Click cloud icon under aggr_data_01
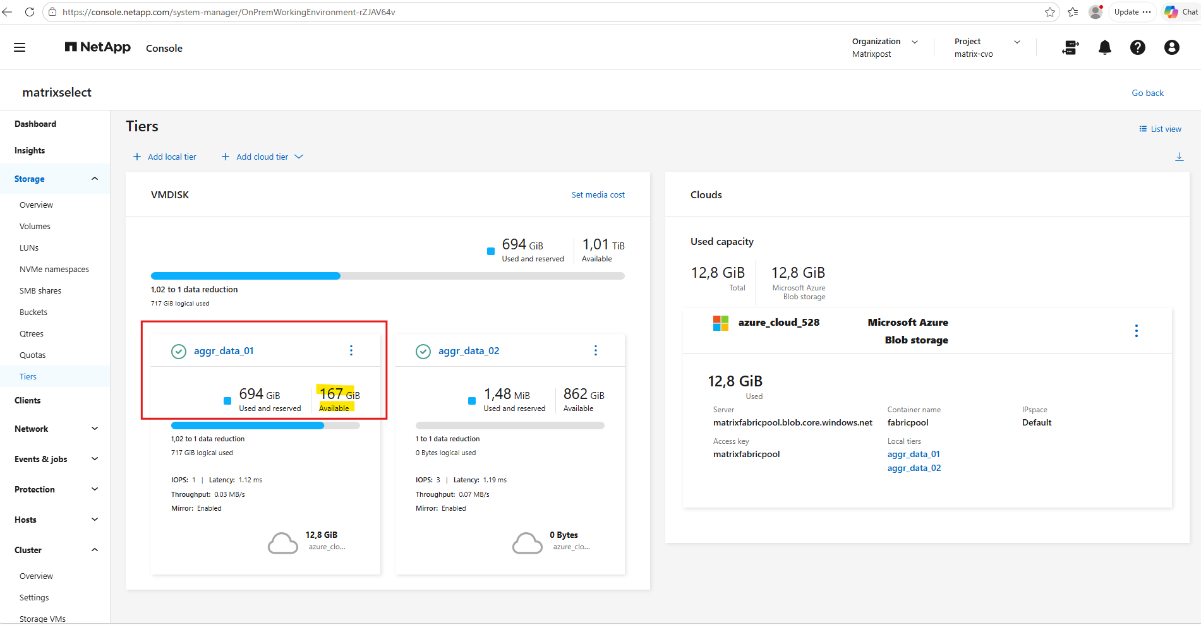 (x=282, y=543)
